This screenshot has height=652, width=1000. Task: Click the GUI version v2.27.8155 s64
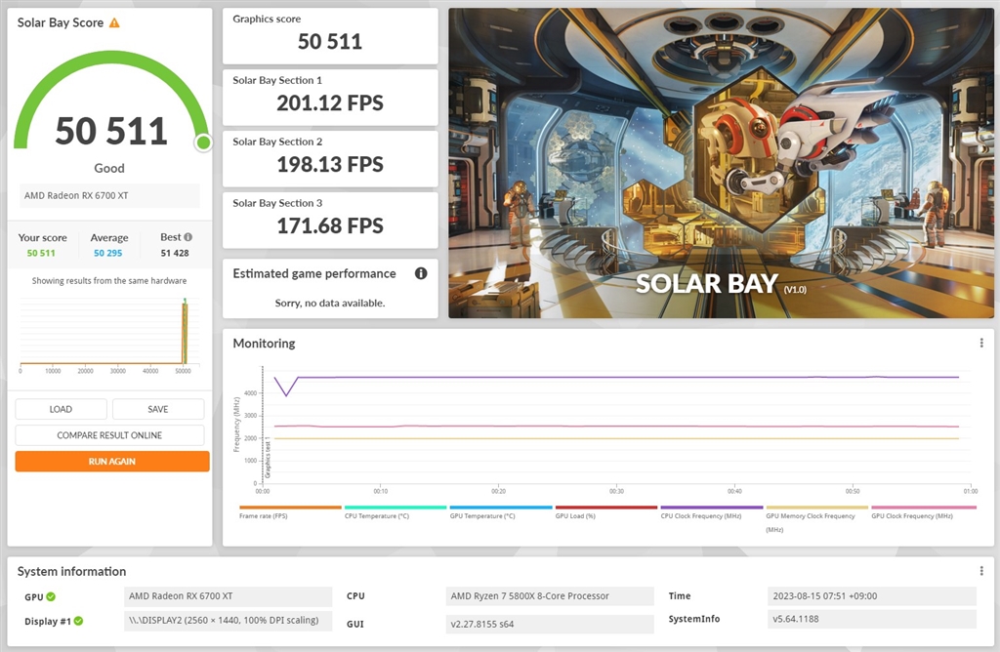click(550, 624)
